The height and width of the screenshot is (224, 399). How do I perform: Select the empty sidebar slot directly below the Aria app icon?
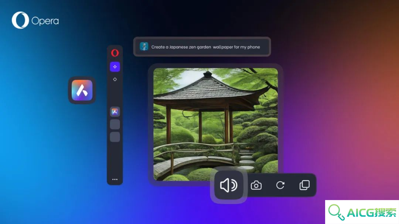point(115,124)
